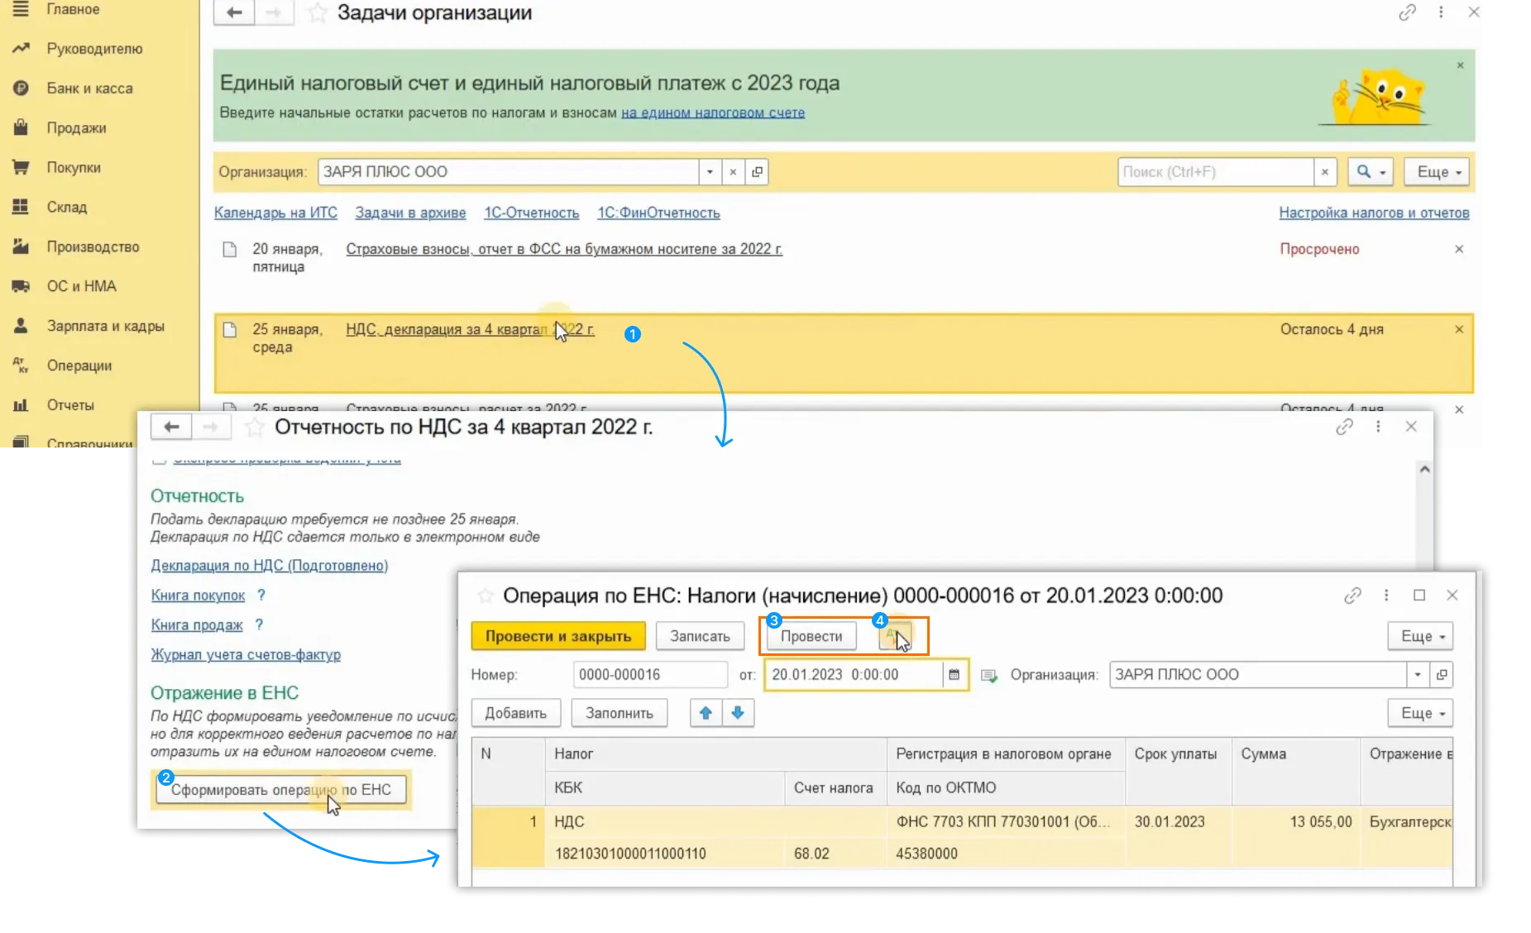The height and width of the screenshot is (933, 1531).
Task: Open the Главное section in the sidebar
Action: point(73,9)
